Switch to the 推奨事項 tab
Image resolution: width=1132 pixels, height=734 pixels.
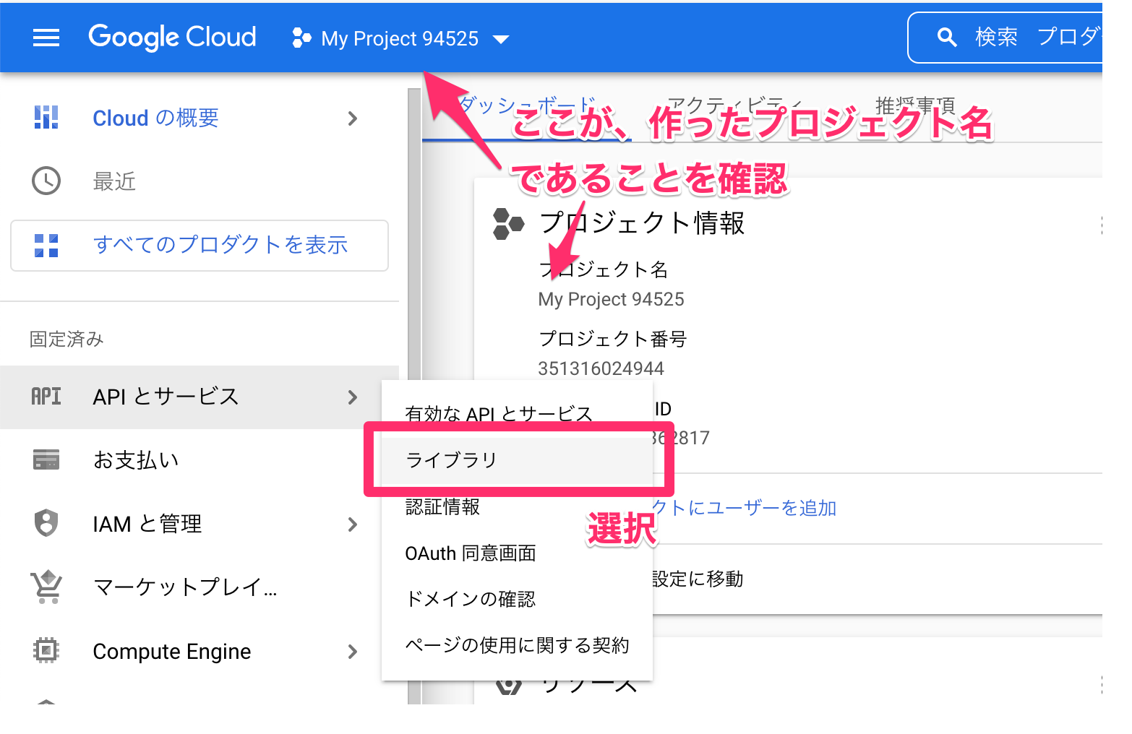[915, 106]
